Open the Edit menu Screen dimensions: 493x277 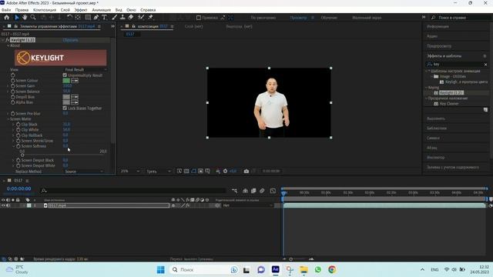22,10
